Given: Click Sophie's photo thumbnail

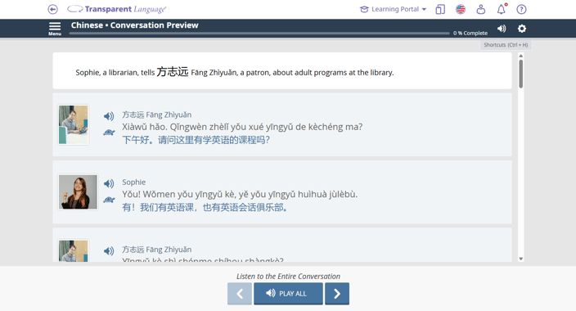Looking at the screenshot, I should [78, 192].
